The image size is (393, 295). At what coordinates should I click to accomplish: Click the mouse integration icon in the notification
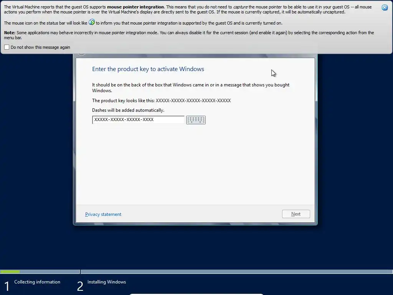[x=92, y=22]
